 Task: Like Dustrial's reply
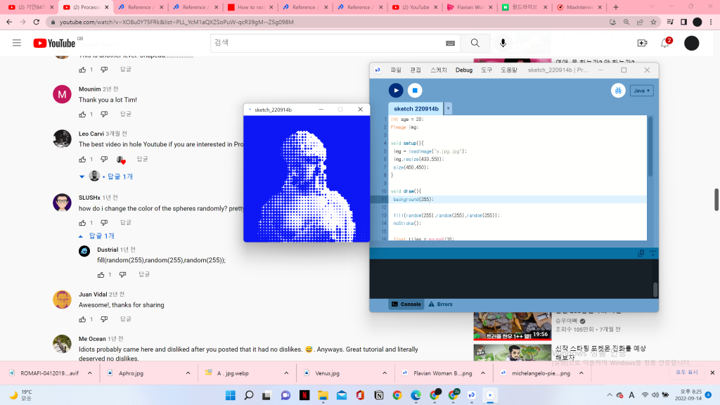(101, 275)
